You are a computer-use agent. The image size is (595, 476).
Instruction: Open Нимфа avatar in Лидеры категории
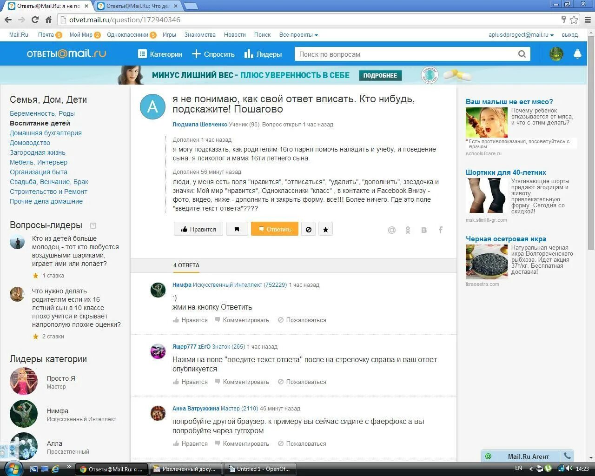click(24, 413)
